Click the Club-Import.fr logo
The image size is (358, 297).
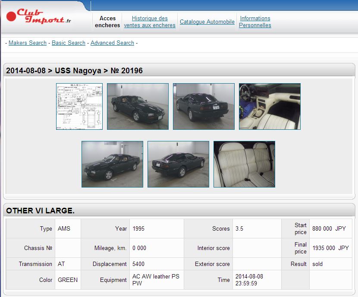(x=39, y=17)
